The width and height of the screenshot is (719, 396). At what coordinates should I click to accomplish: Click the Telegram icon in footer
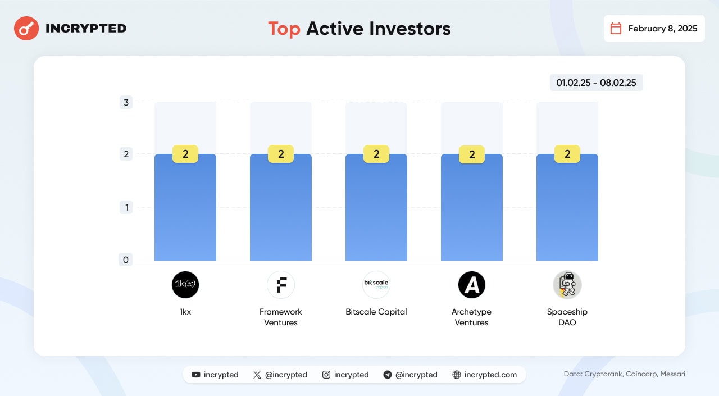pos(387,375)
